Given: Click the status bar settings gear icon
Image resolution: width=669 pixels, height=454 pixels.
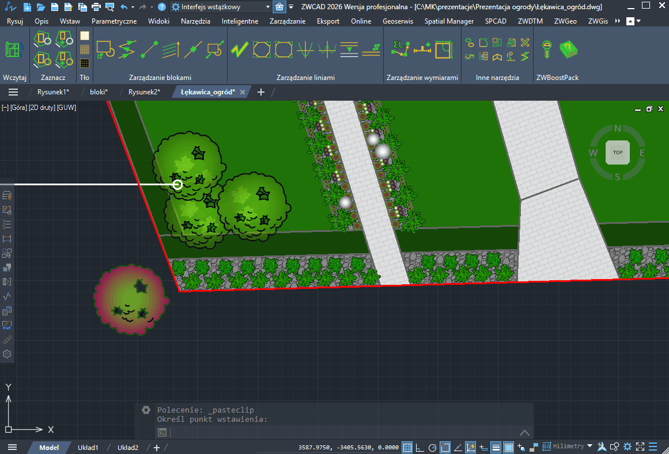Looking at the screenshot, I should point(627,447).
